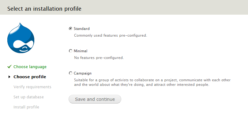Click 'No features pre-configured' description
The image size is (248, 113).
[x=99, y=58]
